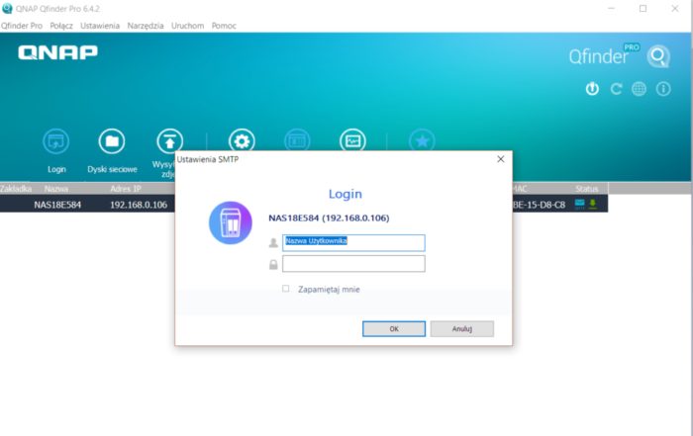The height and width of the screenshot is (436, 693).
Task: Click the star bookmark icon
Action: point(422,140)
